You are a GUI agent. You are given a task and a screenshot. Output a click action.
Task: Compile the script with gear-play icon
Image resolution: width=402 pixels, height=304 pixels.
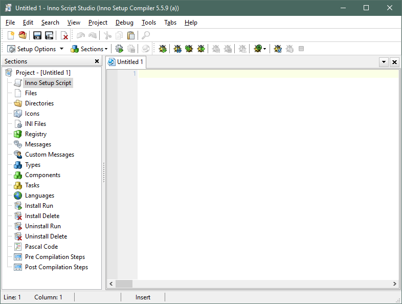point(119,49)
